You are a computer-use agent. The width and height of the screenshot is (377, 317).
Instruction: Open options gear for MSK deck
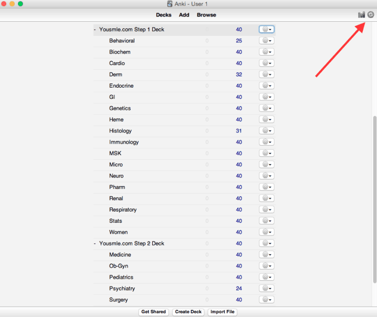(267, 154)
